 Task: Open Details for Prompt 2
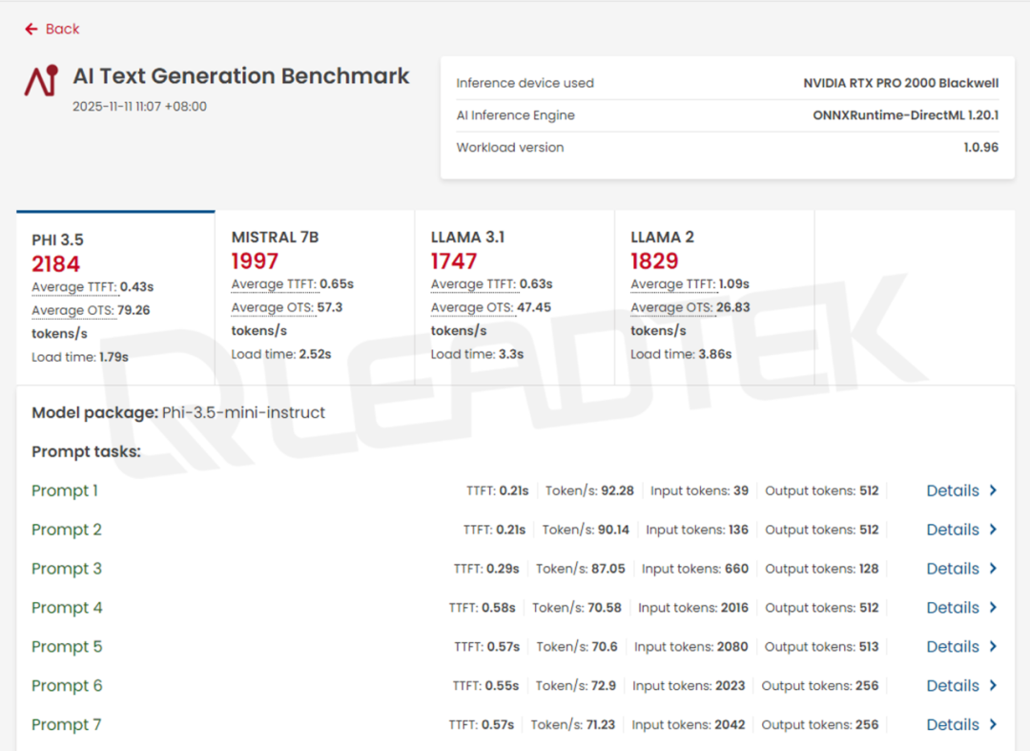coord(953,530)
